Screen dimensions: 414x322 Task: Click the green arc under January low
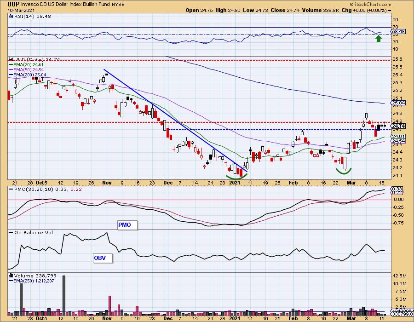point(237,178)
